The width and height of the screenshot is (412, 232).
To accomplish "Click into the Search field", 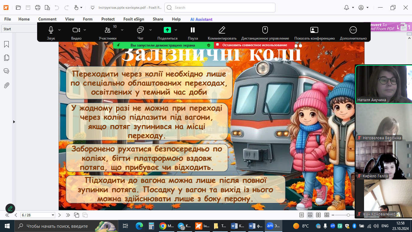I will 220,8.
